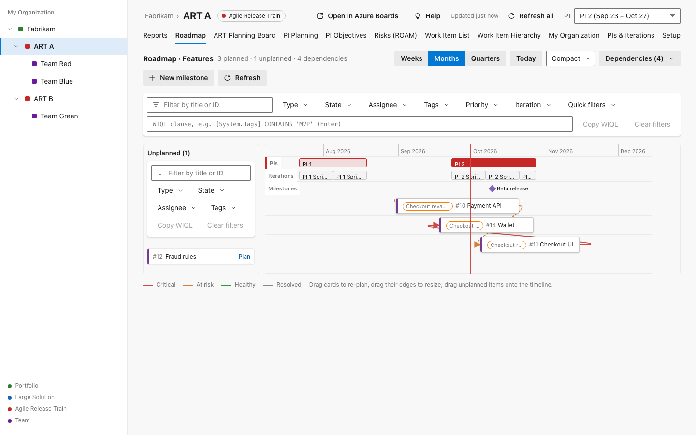
Task: Click the WIQL clause input field
Action: (x=360, y=124)
